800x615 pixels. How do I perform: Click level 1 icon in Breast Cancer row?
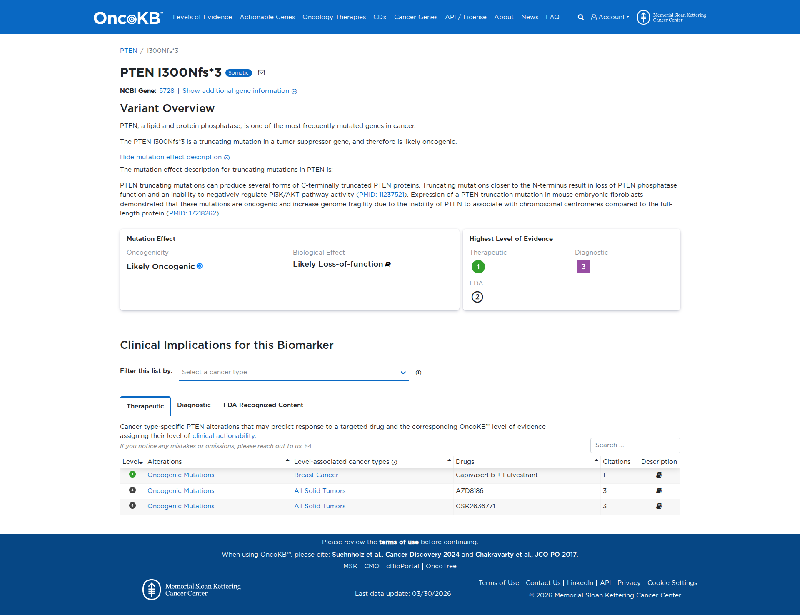(x=132, y=474)
